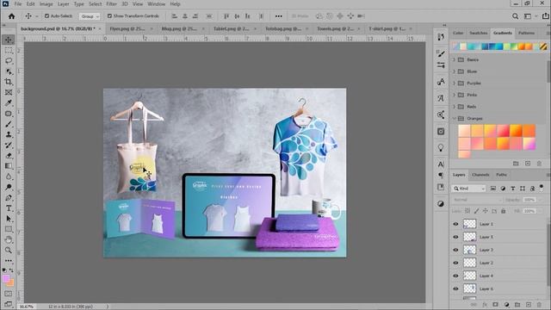Open the Filter menu

111,3
